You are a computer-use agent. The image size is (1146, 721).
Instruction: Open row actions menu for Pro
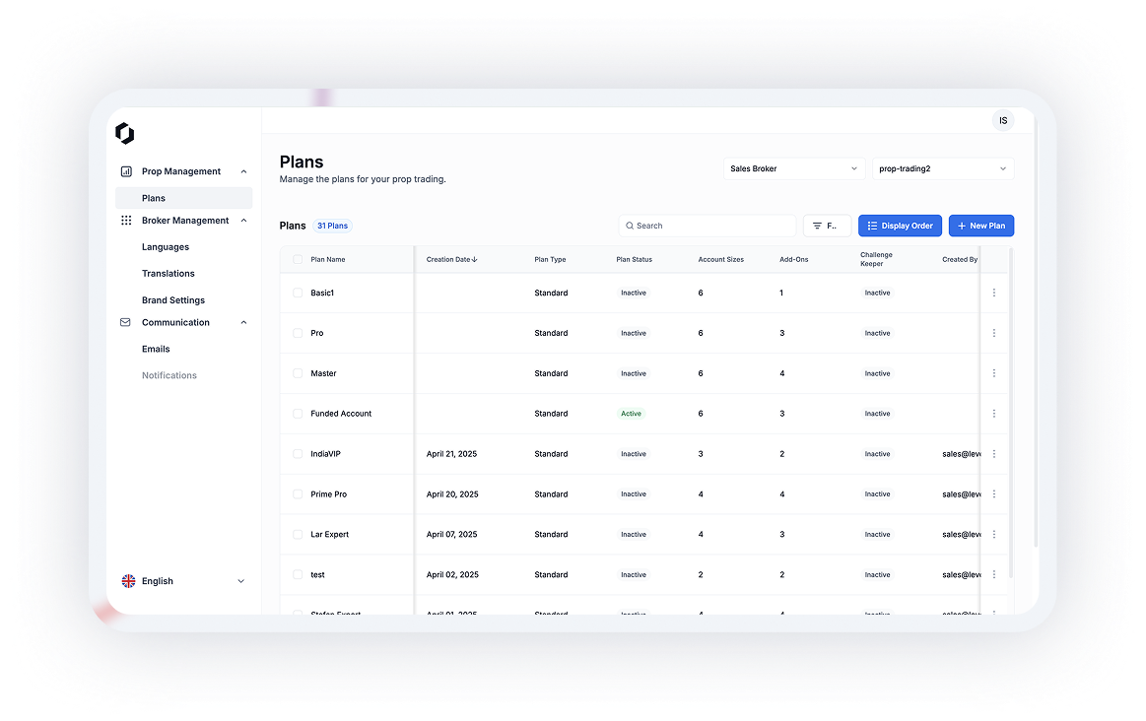pos(994,333)
